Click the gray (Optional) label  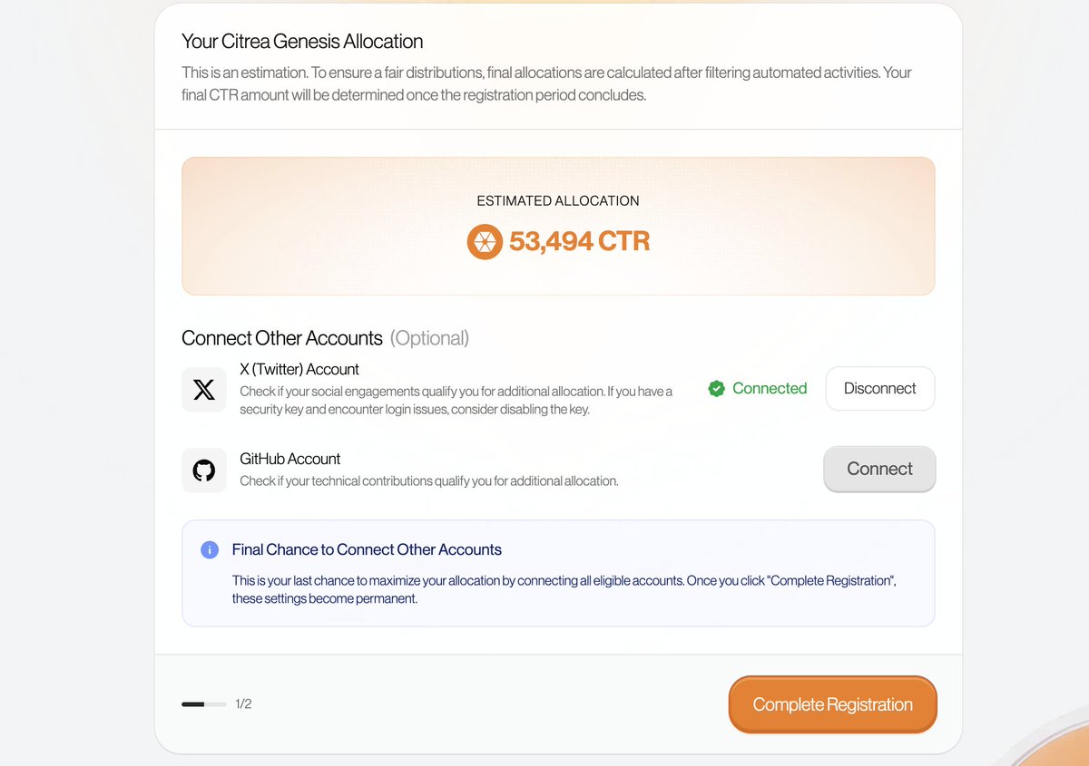(x=429, y=338)
